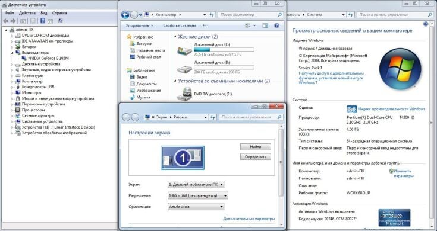Screen dimensions: 437x231
Task: Collapse the Видеоадаптеры tree node
Action: 12,53
